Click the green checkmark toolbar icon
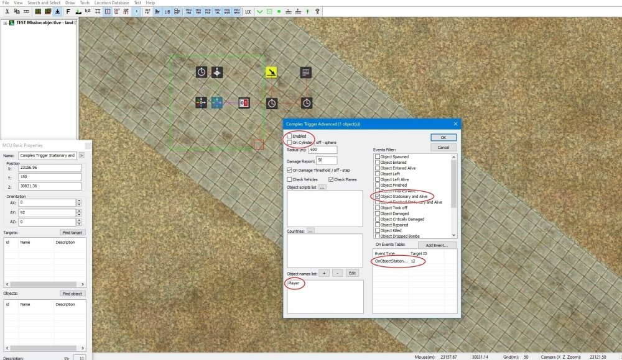Viewport: 622px width, 360px height. [260, 12]
